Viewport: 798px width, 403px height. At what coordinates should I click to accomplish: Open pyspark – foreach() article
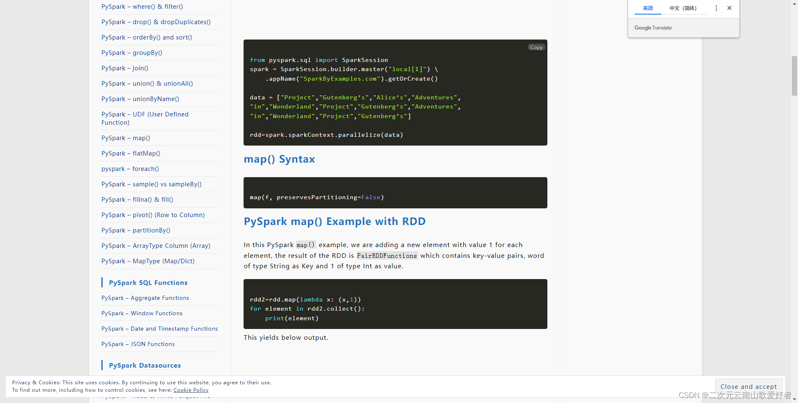click(130, 168)
